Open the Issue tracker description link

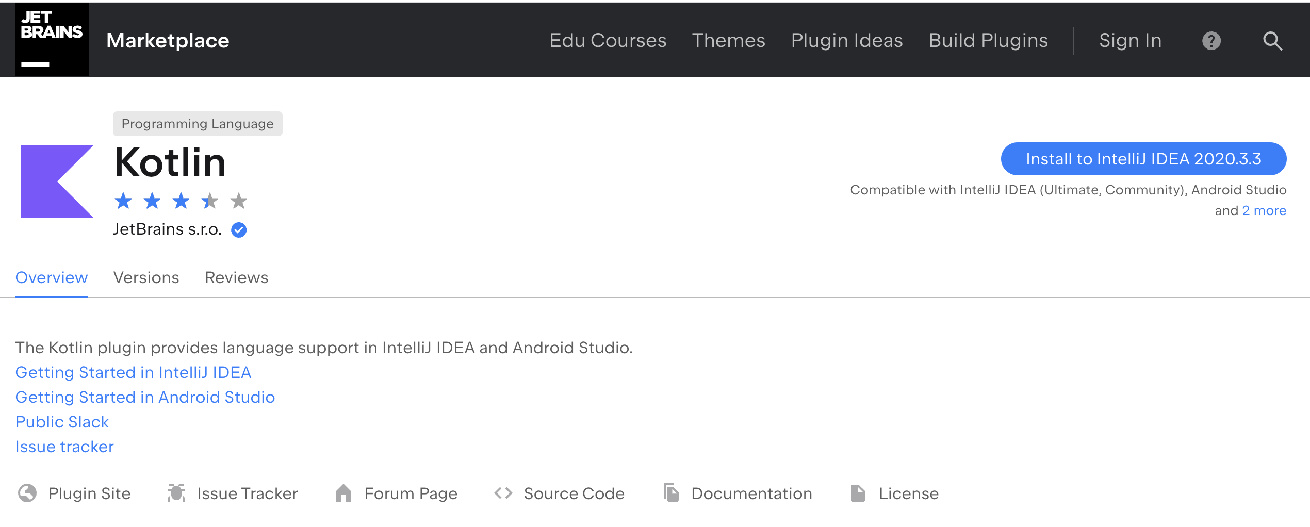pyautogui.click(x=64, y=447)
